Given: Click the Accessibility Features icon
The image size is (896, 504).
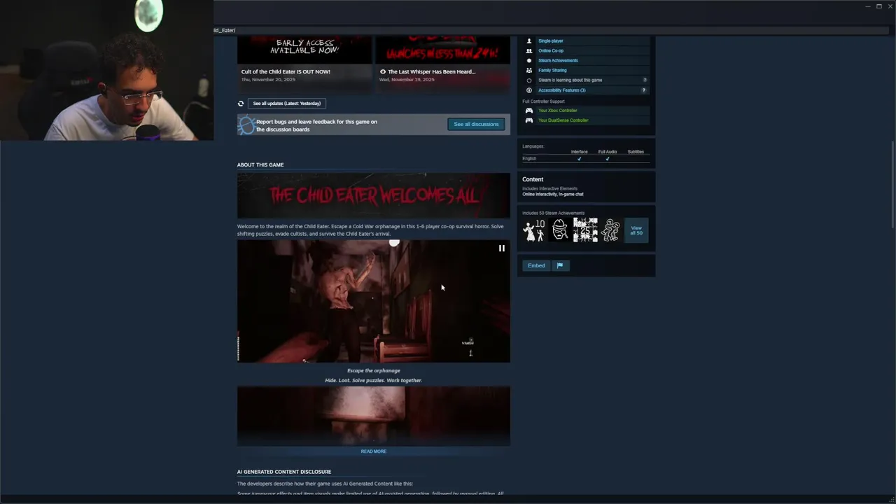Looking at the screenshot, I should [529, 90].
